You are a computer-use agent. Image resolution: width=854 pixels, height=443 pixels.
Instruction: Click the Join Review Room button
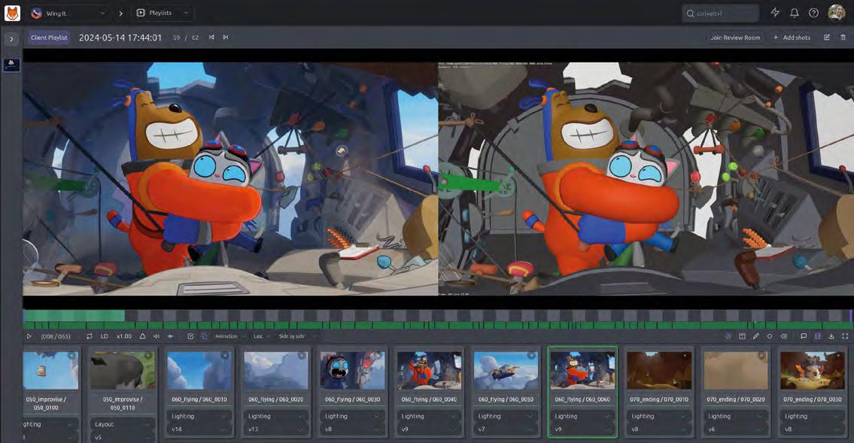click(x=735, y=38)
